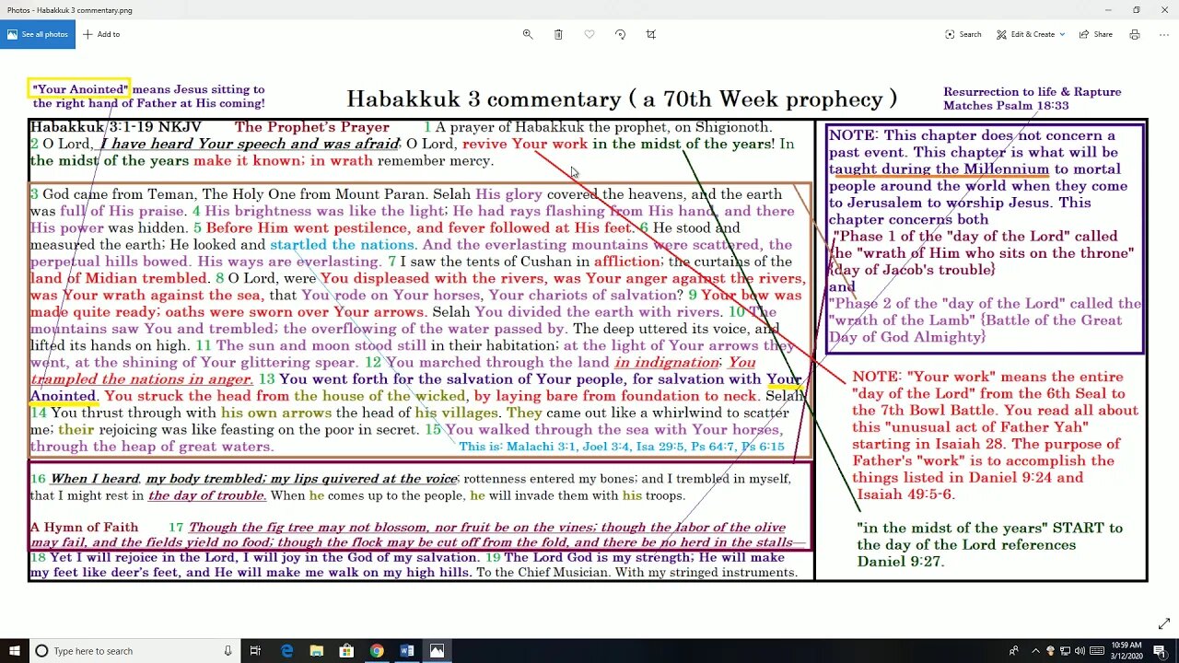The height and width of the screenshot is (663, 1179).
Task: Activate taskbar microphone voice search
Action: click(228, 651)
